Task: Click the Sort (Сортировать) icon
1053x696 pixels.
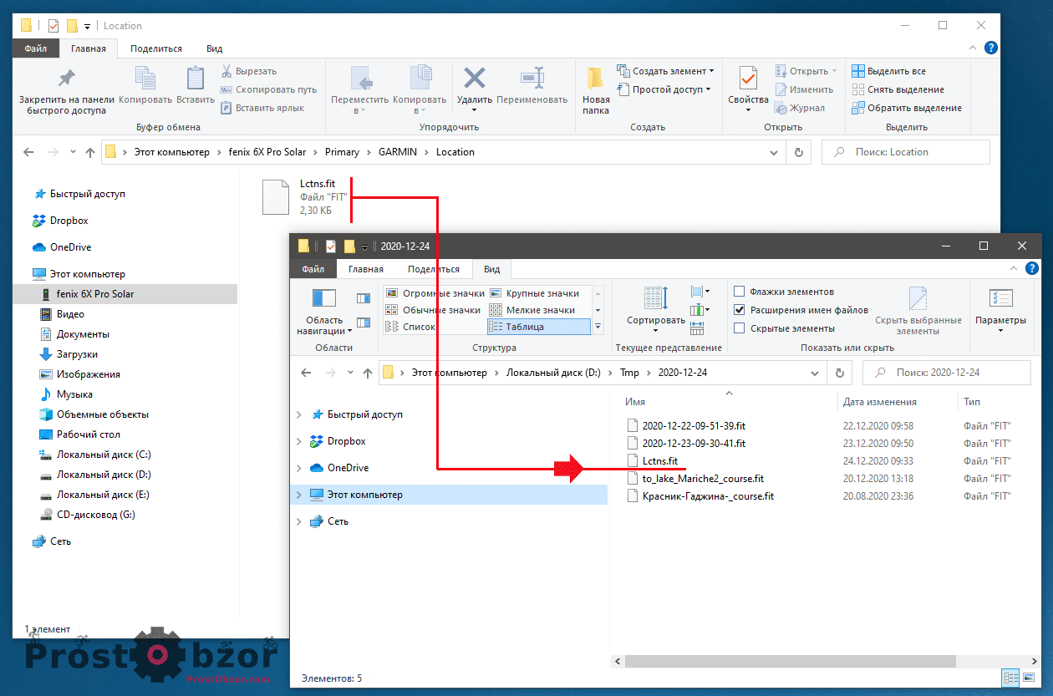Action: [x=655, y=299]
